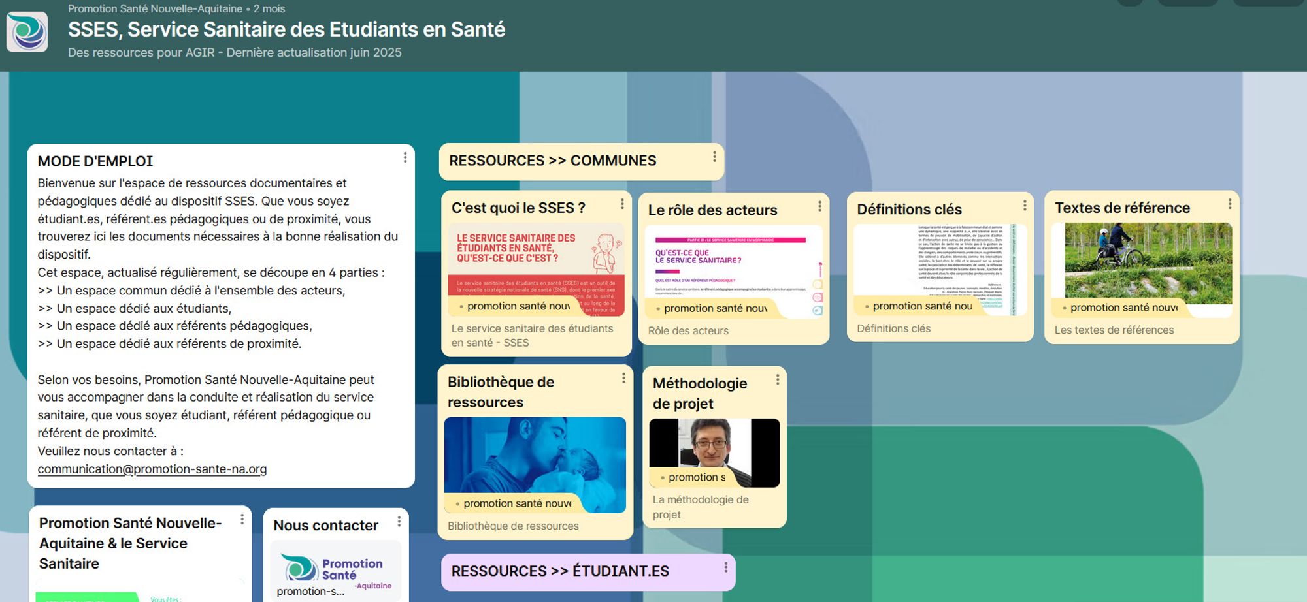Email communication@promotion-sante-na.org link
Viewport: 1307px width, 602px height.
[152, 469]
